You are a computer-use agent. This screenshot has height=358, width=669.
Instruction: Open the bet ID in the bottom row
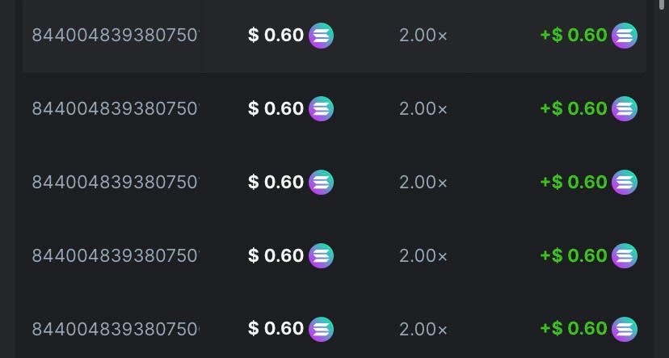(115, 329)
